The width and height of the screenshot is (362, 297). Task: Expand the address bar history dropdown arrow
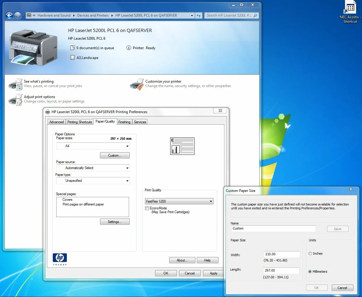point(192,15)
